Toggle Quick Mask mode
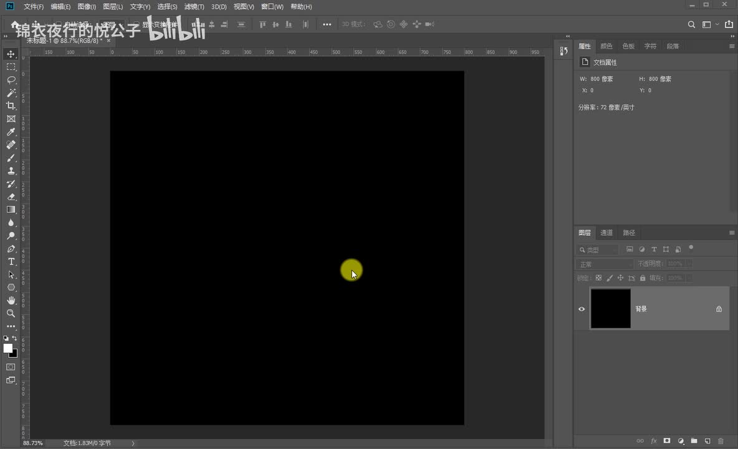The height and width of the screenshot is (449, 738). pos(11,367)
